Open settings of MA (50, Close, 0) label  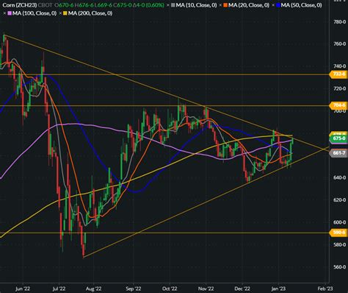pyautogui.click(x=302, y=5)
